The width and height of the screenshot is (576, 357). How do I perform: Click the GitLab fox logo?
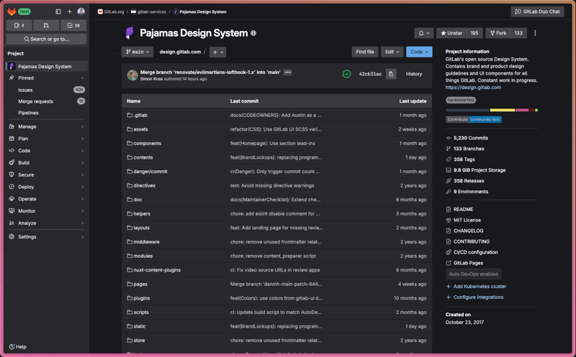12,11
